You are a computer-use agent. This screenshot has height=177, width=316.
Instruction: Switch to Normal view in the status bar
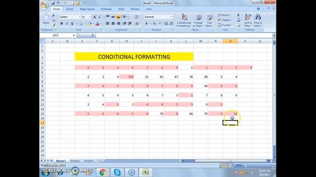click(x=223, y=165)
